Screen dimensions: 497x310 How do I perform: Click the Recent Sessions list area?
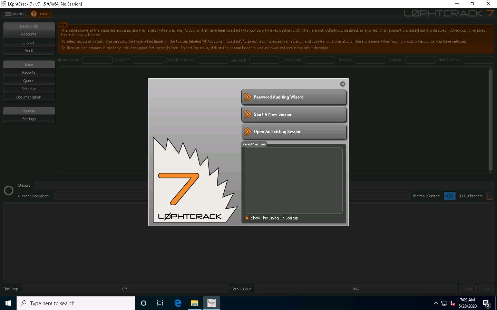[294, 180]
